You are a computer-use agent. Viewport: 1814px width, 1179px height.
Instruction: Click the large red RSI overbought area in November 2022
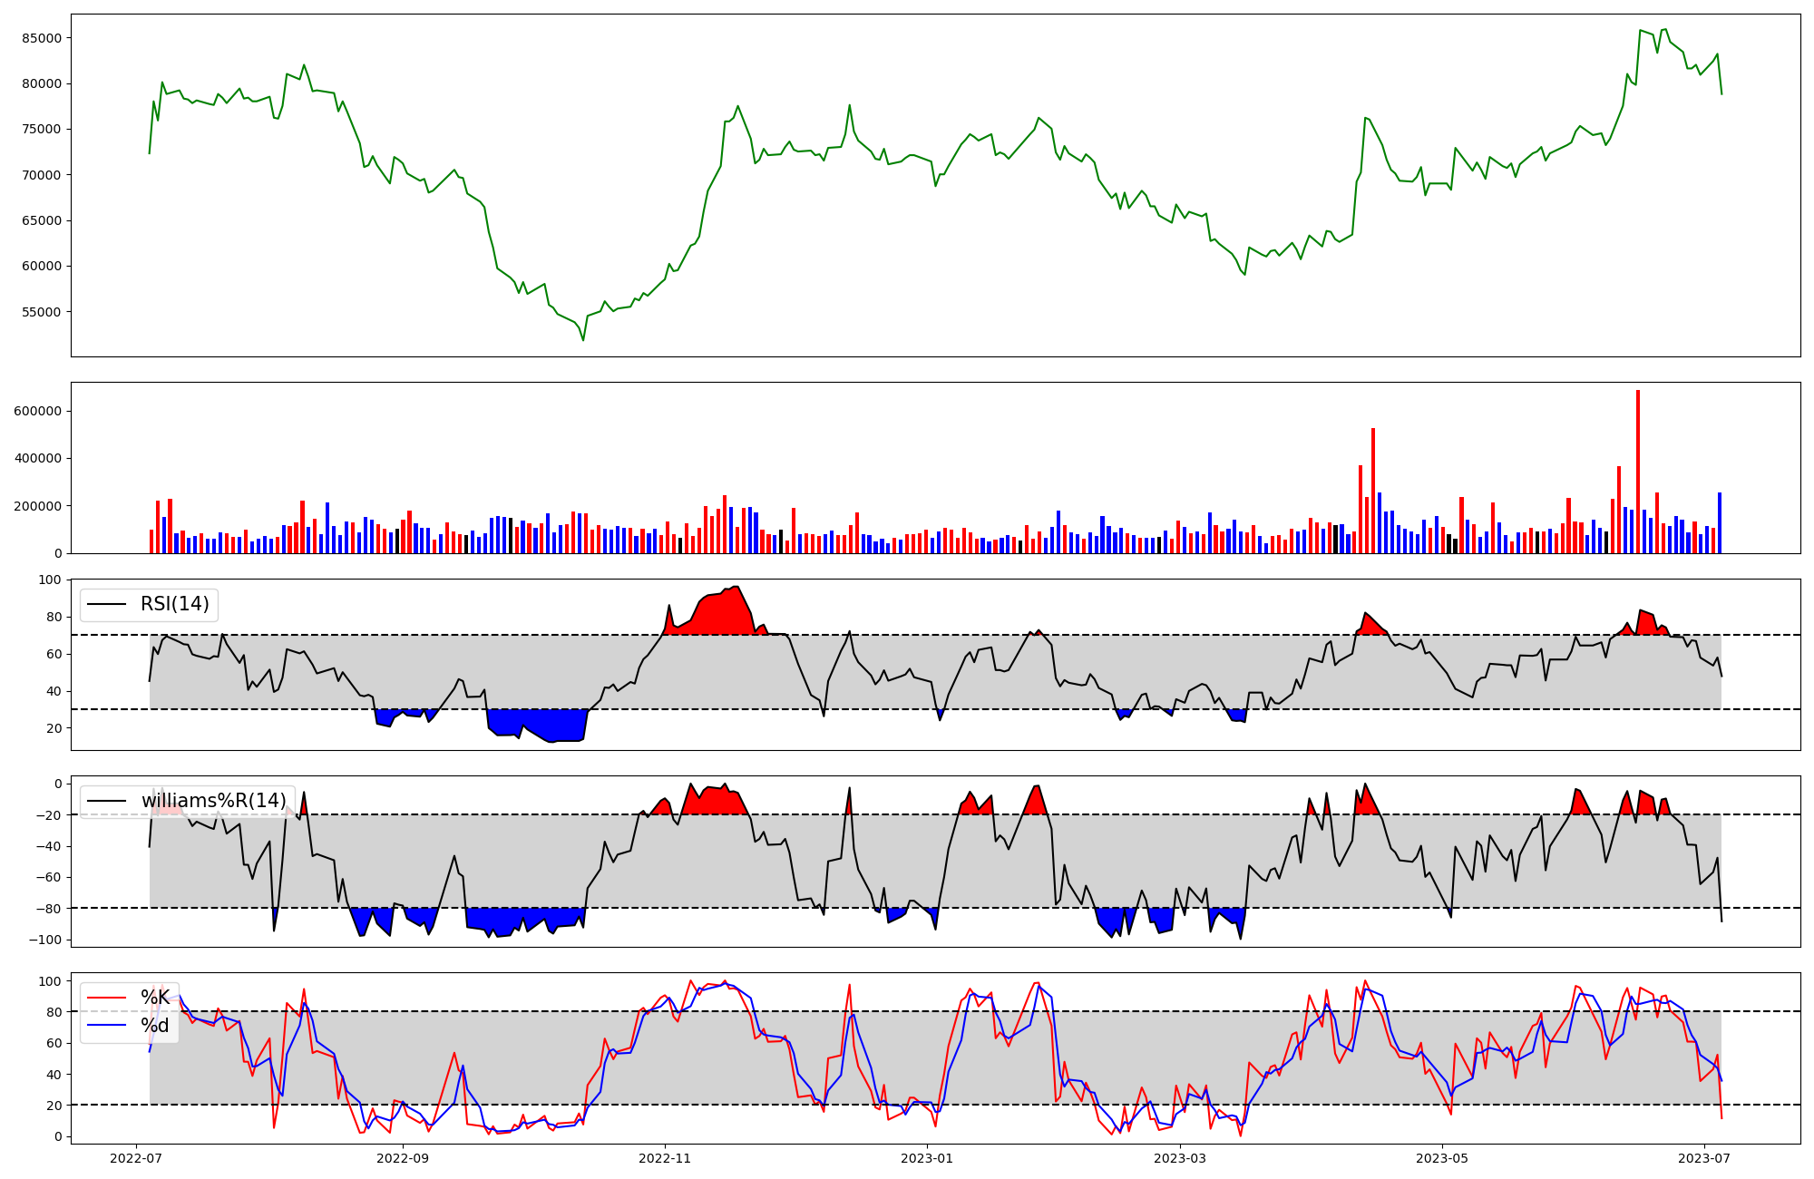coord(726,612)
